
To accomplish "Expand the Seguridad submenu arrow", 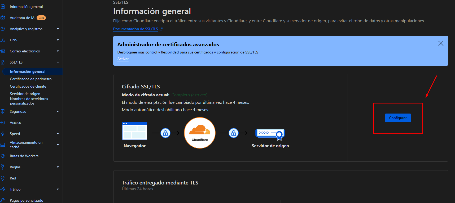I will click(58, 111).
